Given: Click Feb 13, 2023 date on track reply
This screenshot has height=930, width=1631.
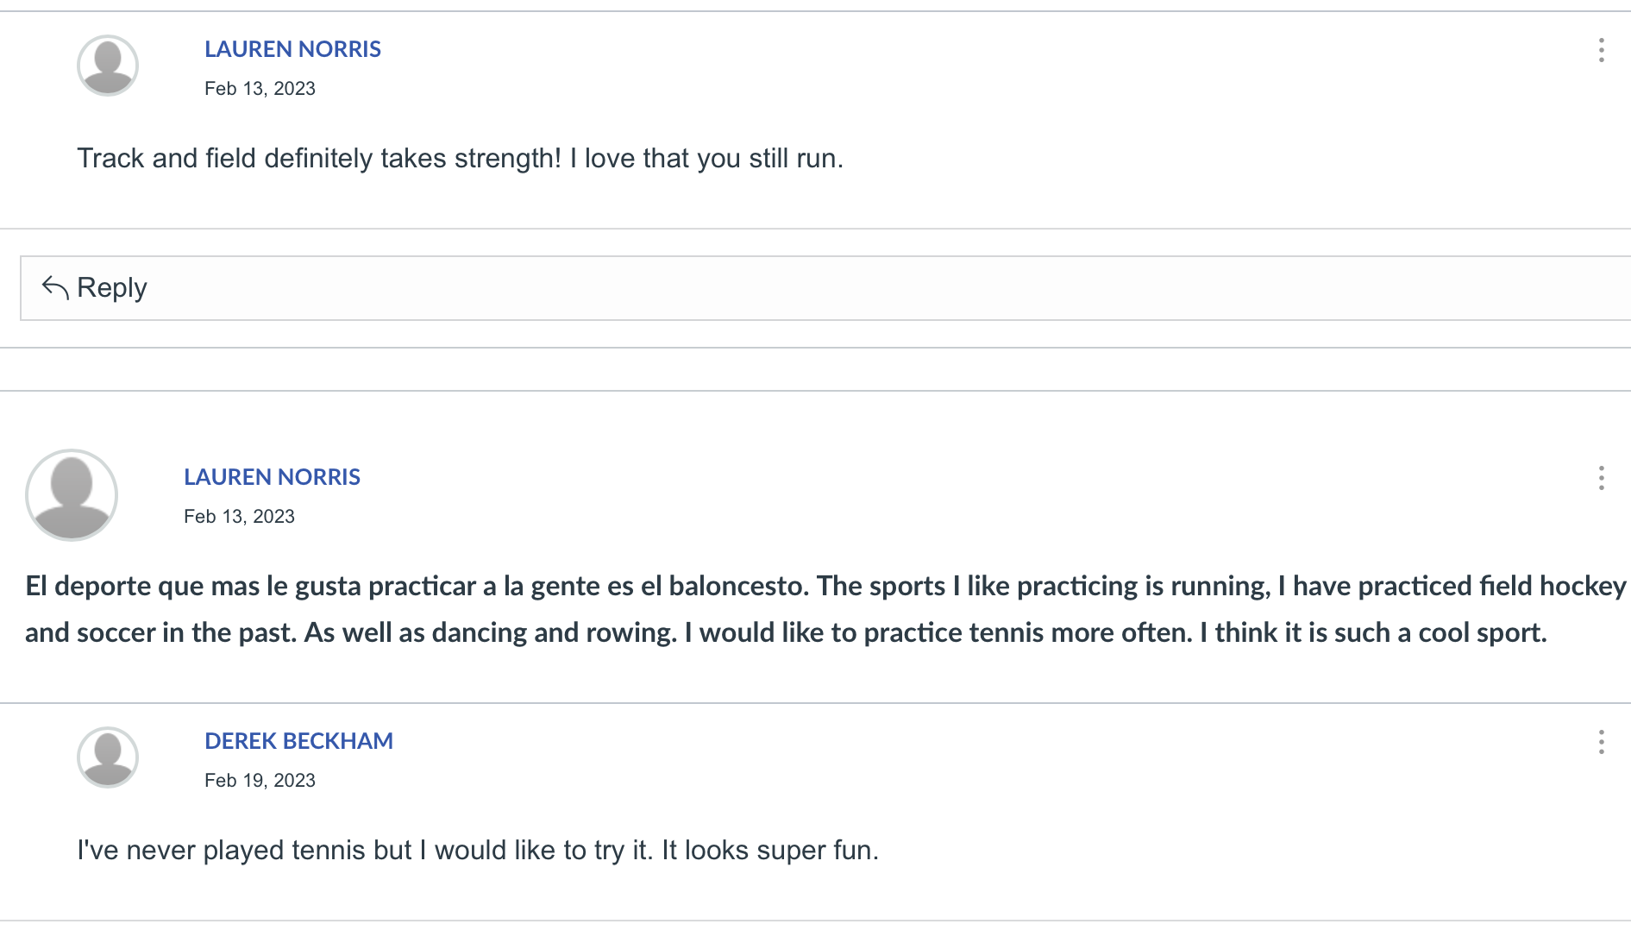Looking at the screenshot, I should coord(260,89).
